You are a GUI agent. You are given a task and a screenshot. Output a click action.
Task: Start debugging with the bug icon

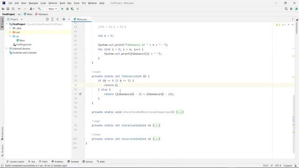[x=67, y=9]
